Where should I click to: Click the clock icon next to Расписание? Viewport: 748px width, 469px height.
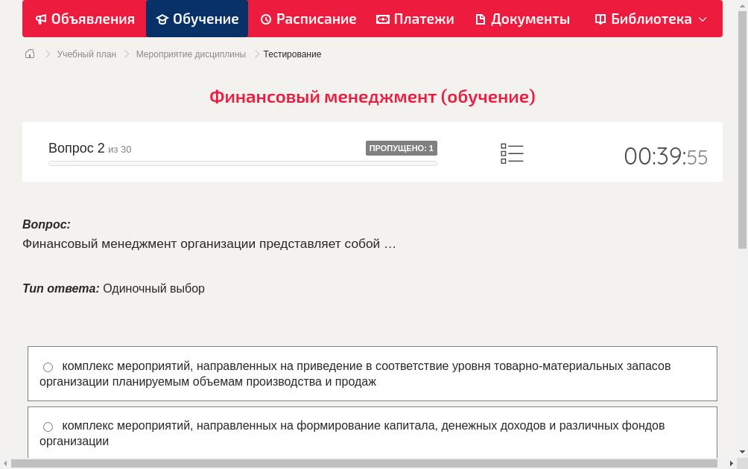tap(265, 19)
